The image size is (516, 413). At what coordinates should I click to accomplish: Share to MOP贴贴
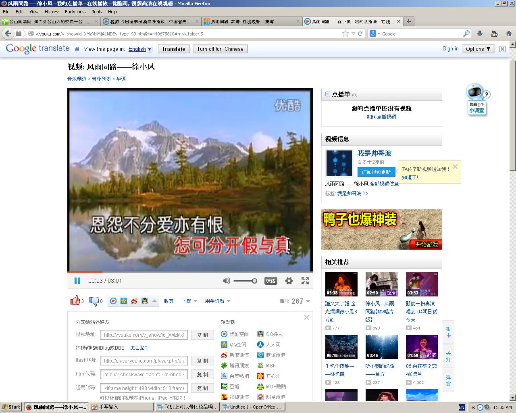click(x=271, y=386)
